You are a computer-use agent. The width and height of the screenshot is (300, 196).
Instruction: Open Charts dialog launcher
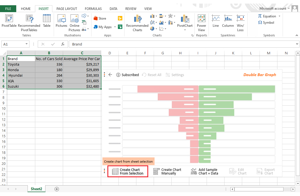click(x=192, y=35)
